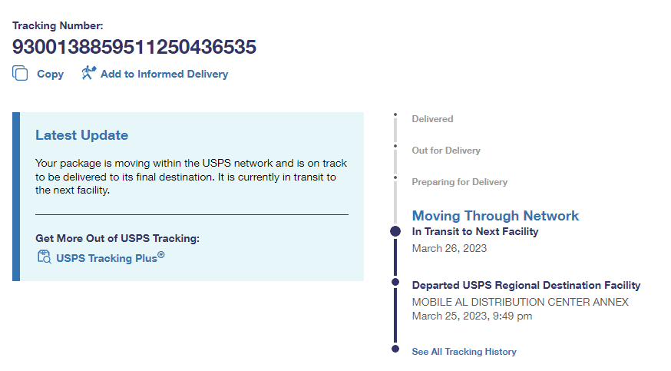Viewport: 671px width, 371px height.
Task: Click the Delivered status dot on timeline
Action: (395, 116)
